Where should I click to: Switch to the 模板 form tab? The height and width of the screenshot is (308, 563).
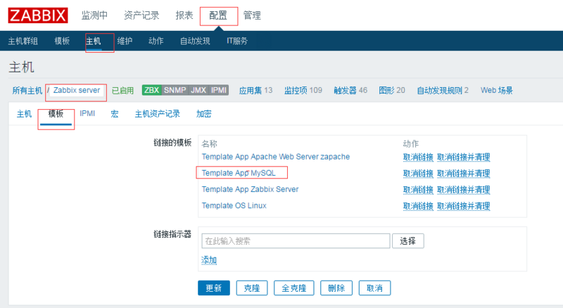56,114
